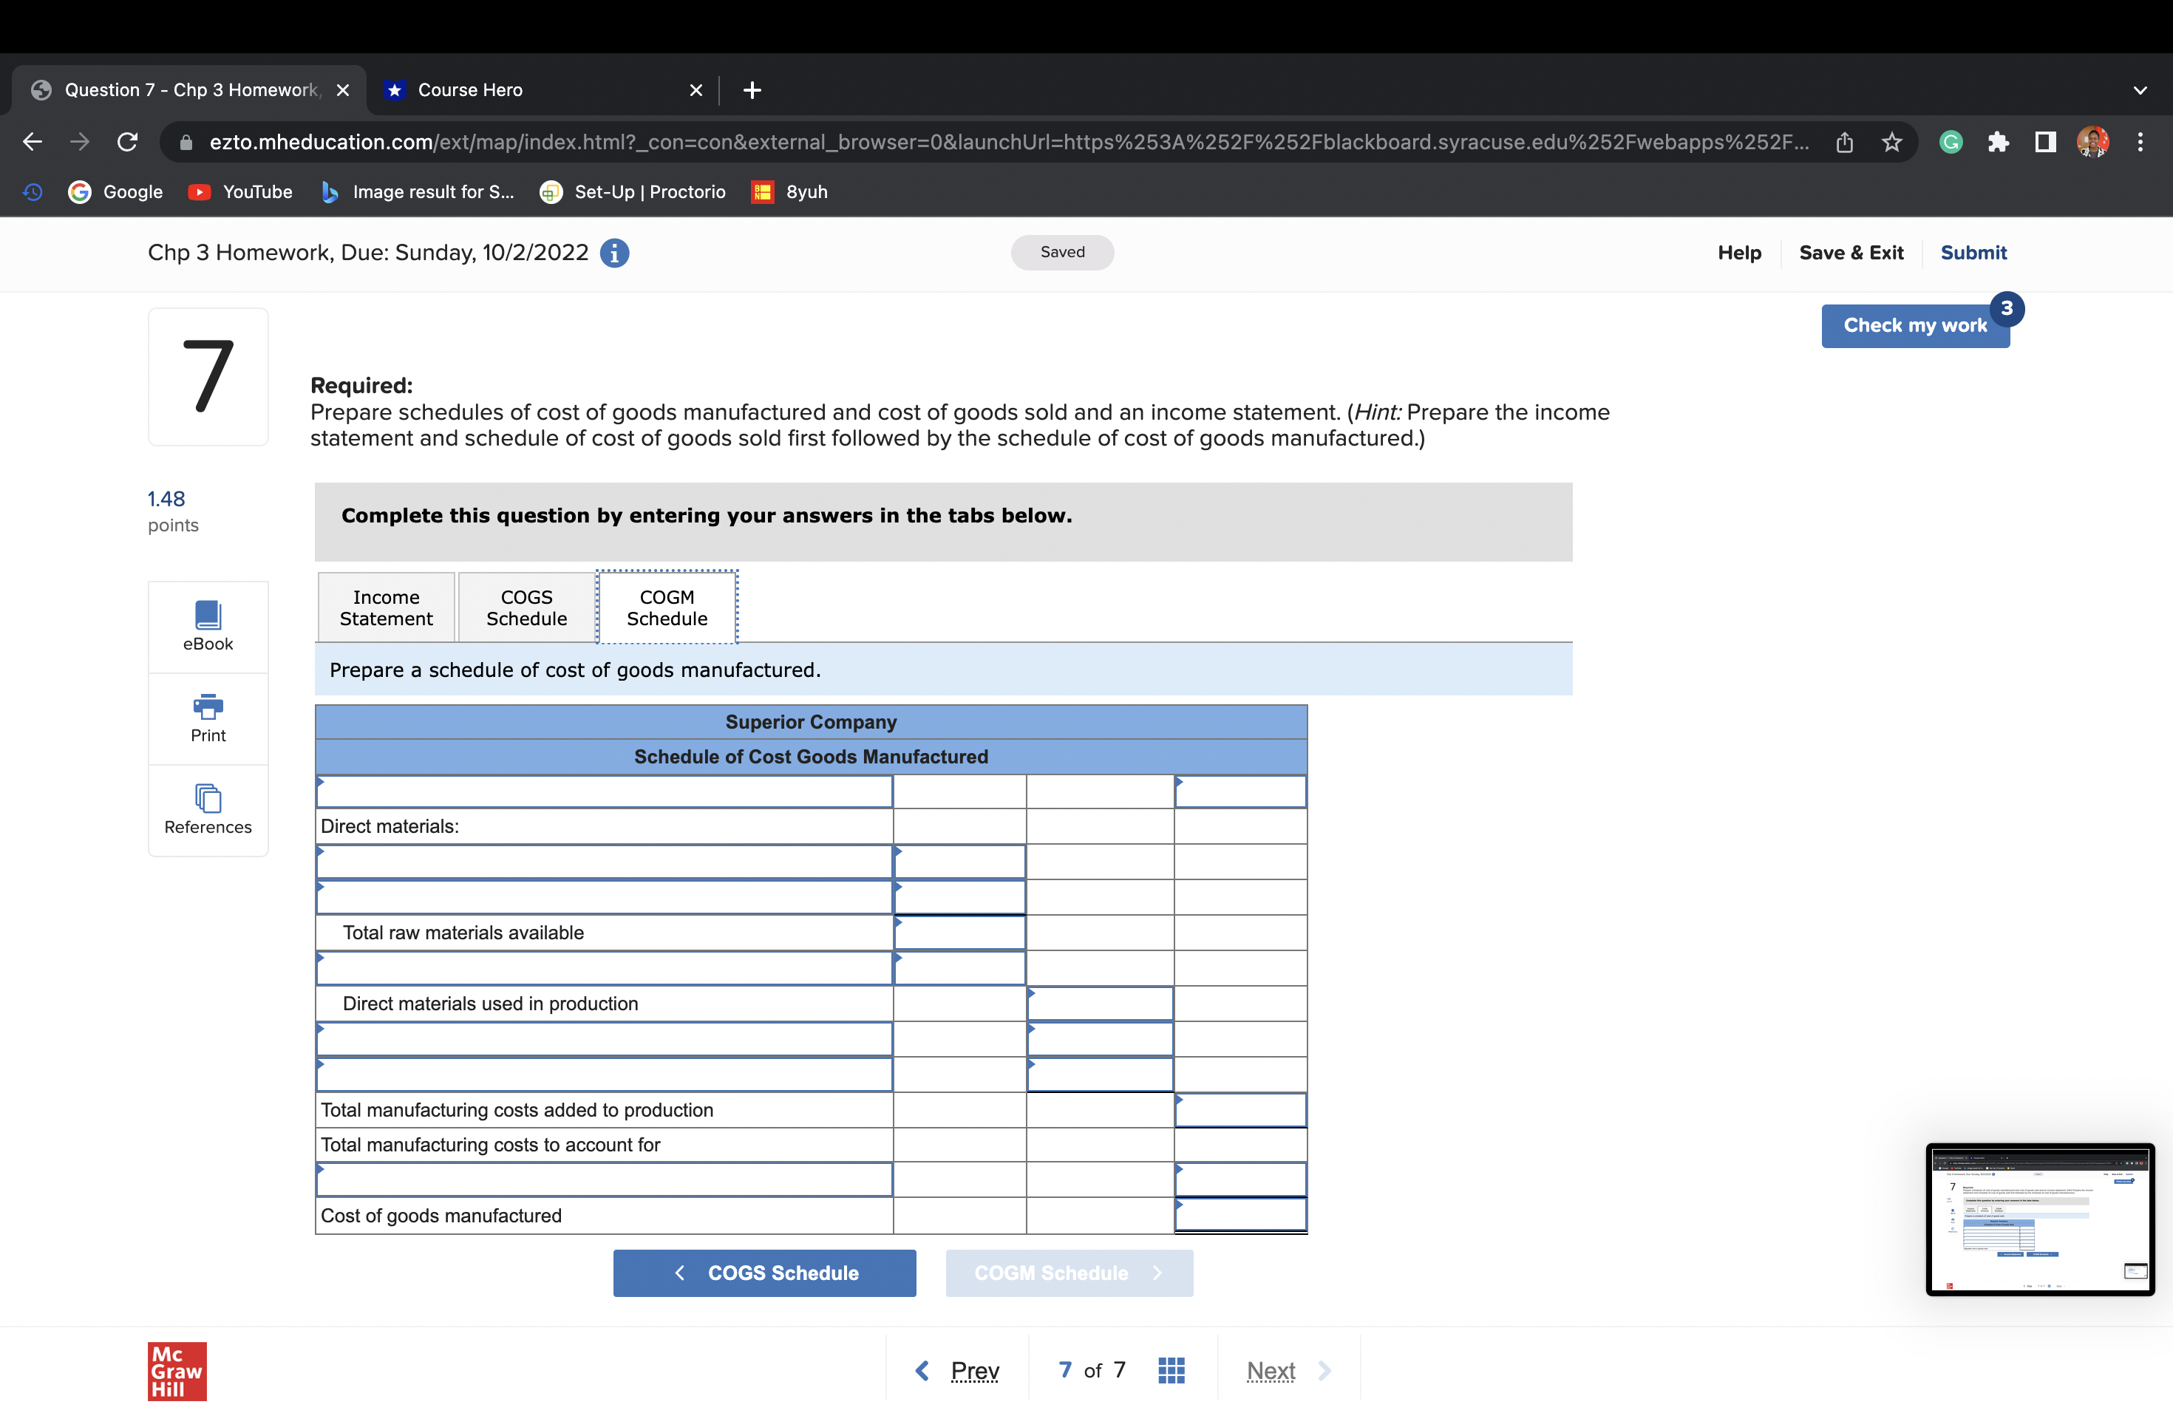Screen dimensions: 2173x1413
Task: Click the Grammarly extension icon
Action: point(1951,143)
